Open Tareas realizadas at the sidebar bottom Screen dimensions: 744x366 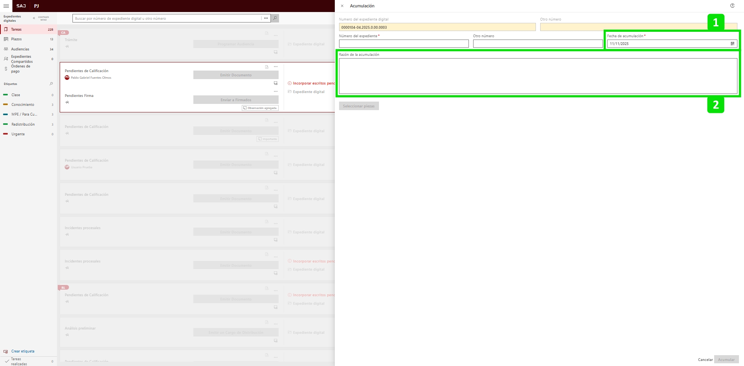[x=19, y=361]
